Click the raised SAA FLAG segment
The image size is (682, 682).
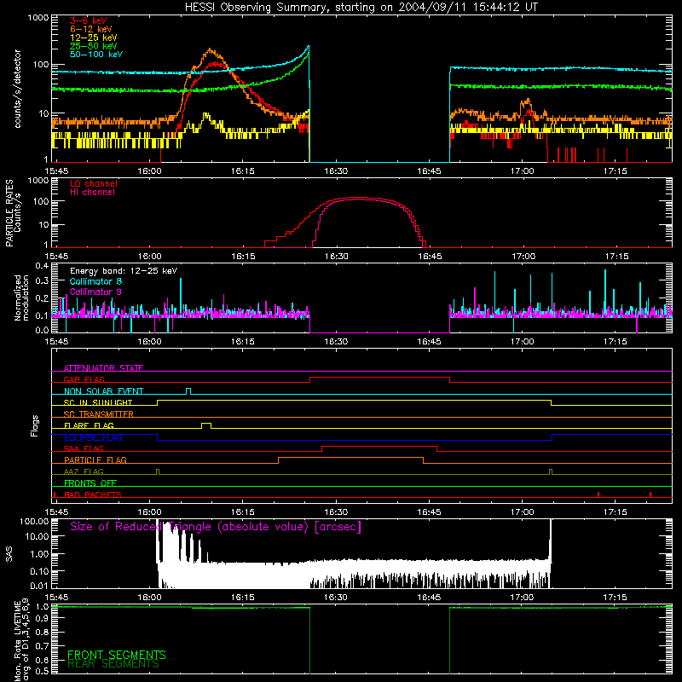[379, 446]
